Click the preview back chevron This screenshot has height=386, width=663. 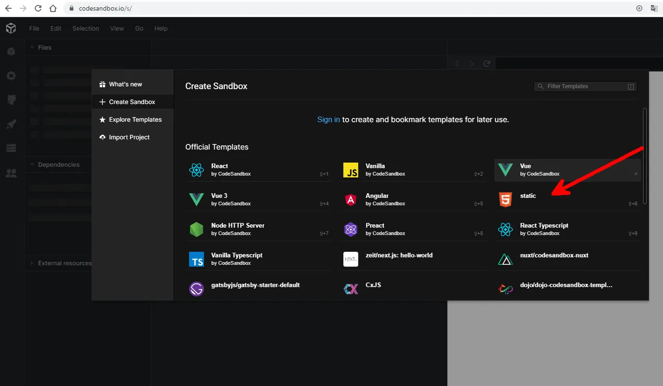[x=457, y=64]
